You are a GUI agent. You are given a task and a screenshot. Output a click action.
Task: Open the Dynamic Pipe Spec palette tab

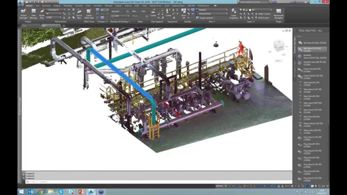point(295,45)
